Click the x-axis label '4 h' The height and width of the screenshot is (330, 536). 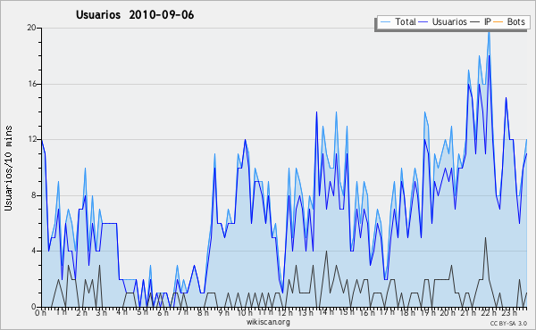tap(122, 312)
